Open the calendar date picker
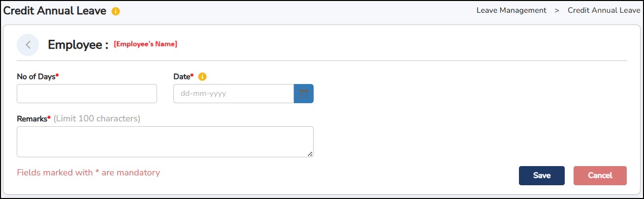The width and height of the screenshot is (644, 199). [303, 93]
